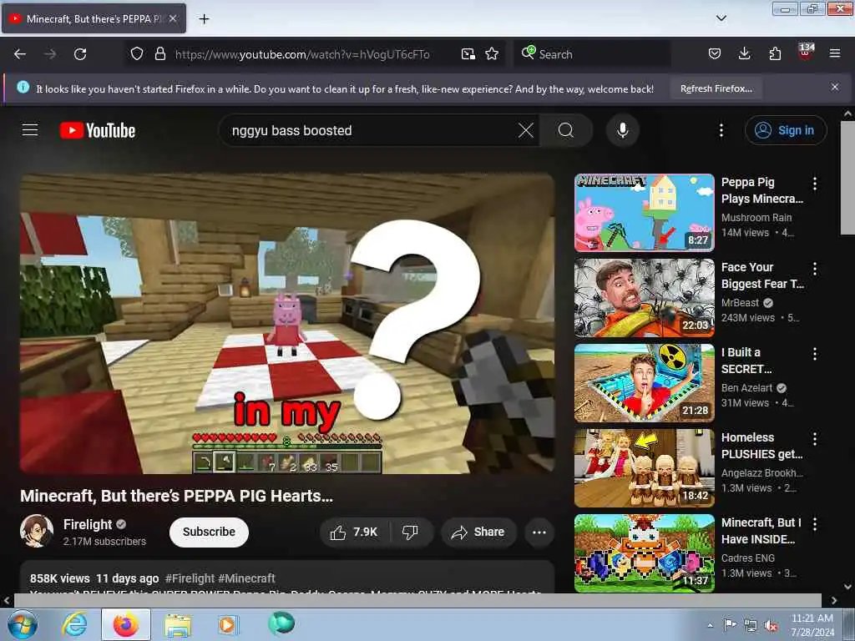Click the Cadres ENG channel name
Screen dimensions: 855x641
pos(747,558)
